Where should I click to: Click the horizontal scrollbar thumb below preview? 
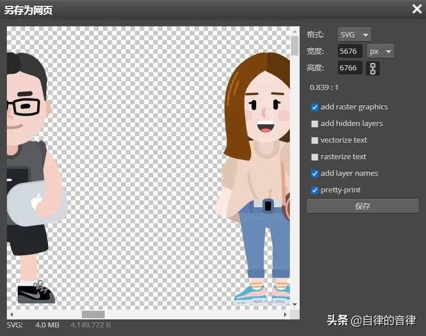tap(93, 314)
